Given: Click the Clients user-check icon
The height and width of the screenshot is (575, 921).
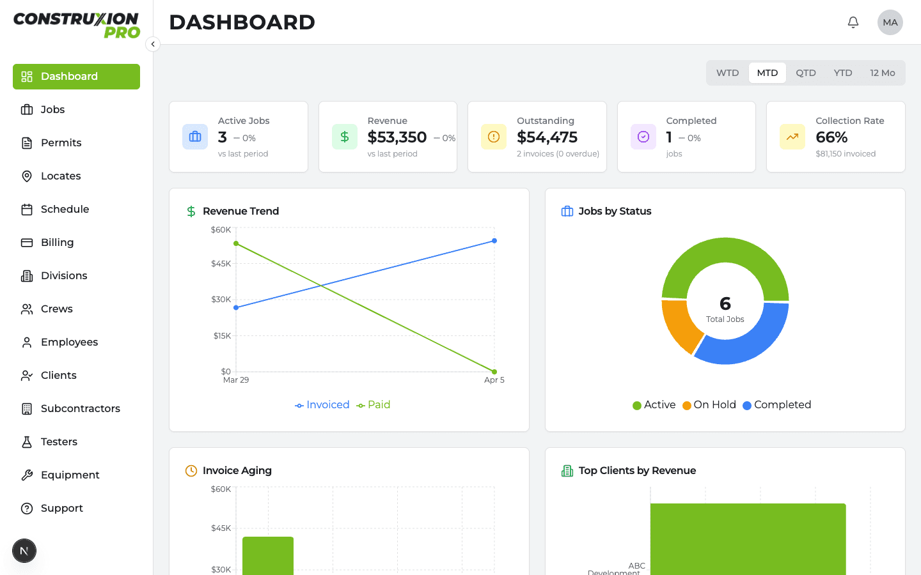Looking at the screenshot, I should click(27, 376).
